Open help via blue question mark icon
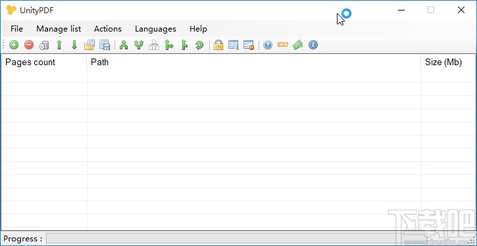This screenshot has height=246, width=477. (x=268, y=45)
